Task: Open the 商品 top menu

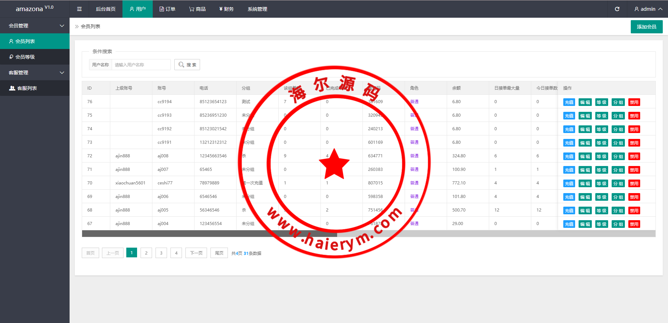Action: click(197, 9)
